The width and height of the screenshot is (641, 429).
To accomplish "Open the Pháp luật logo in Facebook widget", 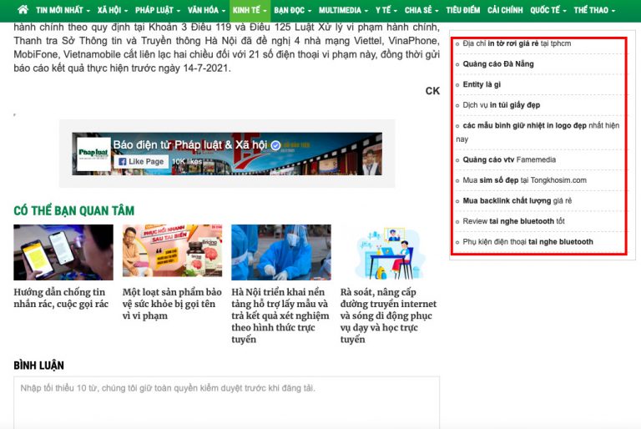I will point(93,154).
